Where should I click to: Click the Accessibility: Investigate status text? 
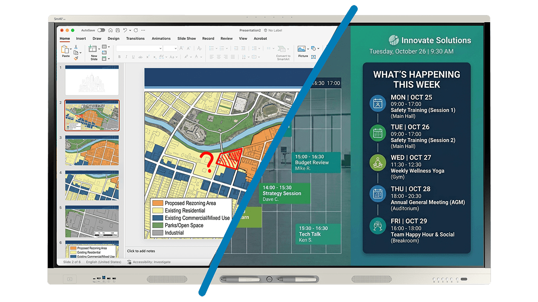pos(152,262)
